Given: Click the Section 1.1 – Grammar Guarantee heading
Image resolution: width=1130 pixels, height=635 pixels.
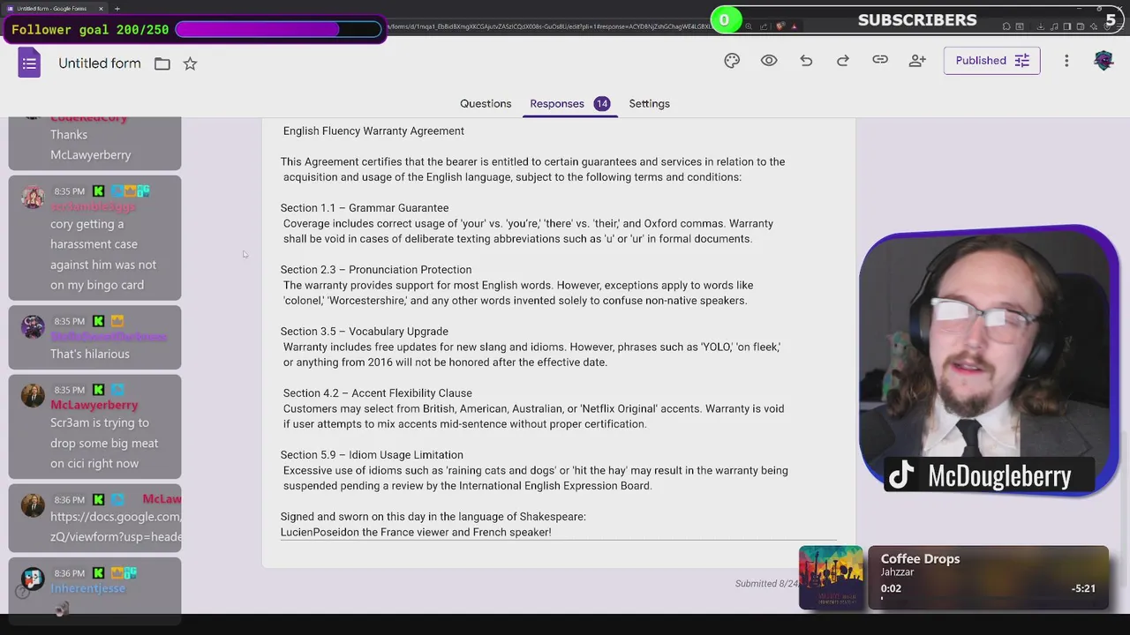Looking at the screenshot, I should point(365,208).
